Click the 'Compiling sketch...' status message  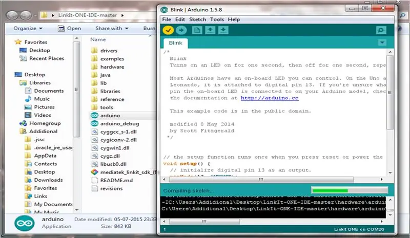pos(188,191)
